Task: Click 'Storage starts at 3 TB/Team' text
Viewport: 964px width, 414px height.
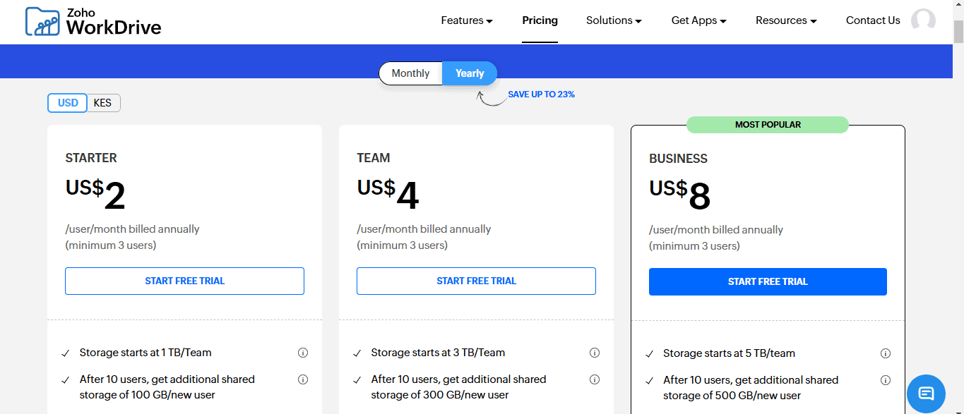Action: coord(439,353)
